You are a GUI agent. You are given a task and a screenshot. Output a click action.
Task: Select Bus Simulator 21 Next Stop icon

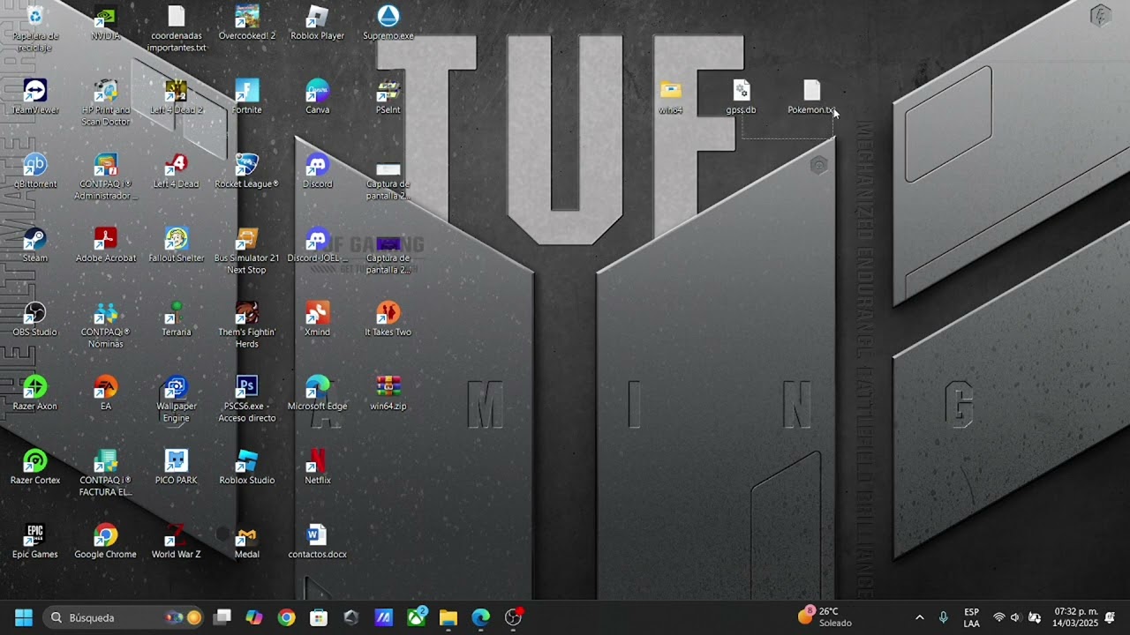[247, 250]
